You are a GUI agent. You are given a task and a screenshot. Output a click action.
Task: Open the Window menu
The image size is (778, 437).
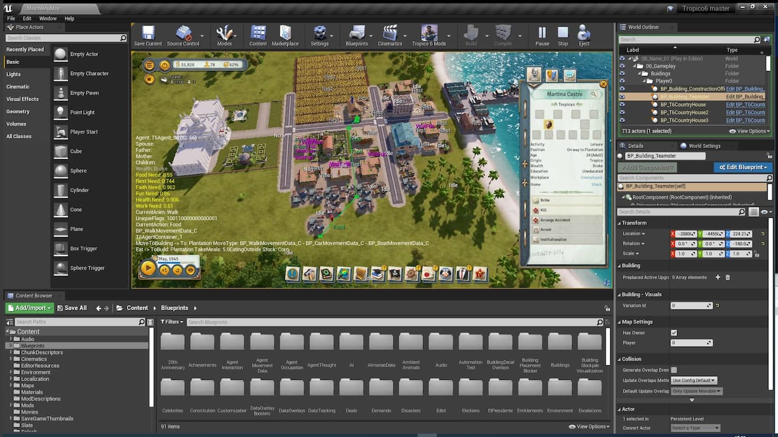(48, 18)
